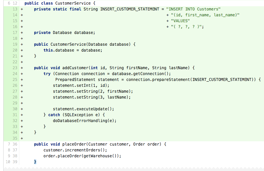Click the plus marker on line 35

(22, 139)
